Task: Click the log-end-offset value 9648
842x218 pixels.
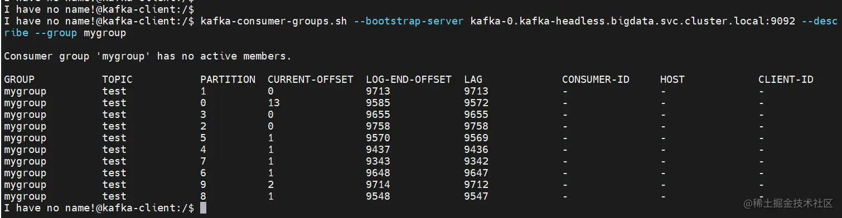Action: [x=378, y=173]
